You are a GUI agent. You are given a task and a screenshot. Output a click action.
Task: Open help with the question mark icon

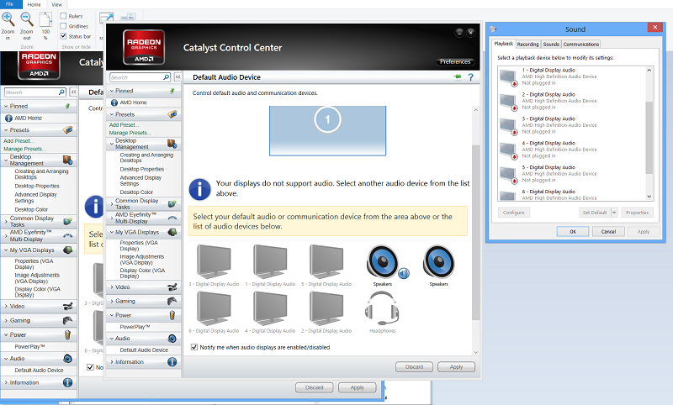[x=471, y=77]
